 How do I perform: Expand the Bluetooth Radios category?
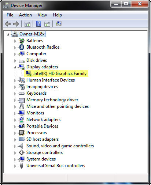tap(15, 48)
